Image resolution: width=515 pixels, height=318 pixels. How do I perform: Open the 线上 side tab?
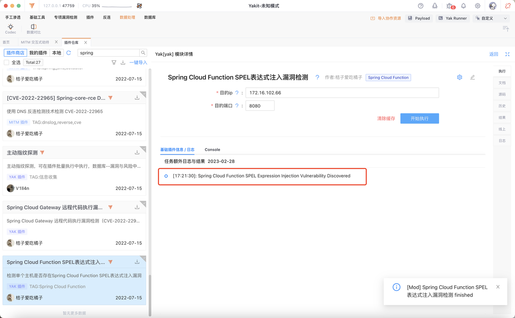pyautogui.click(x=502, y=129)
